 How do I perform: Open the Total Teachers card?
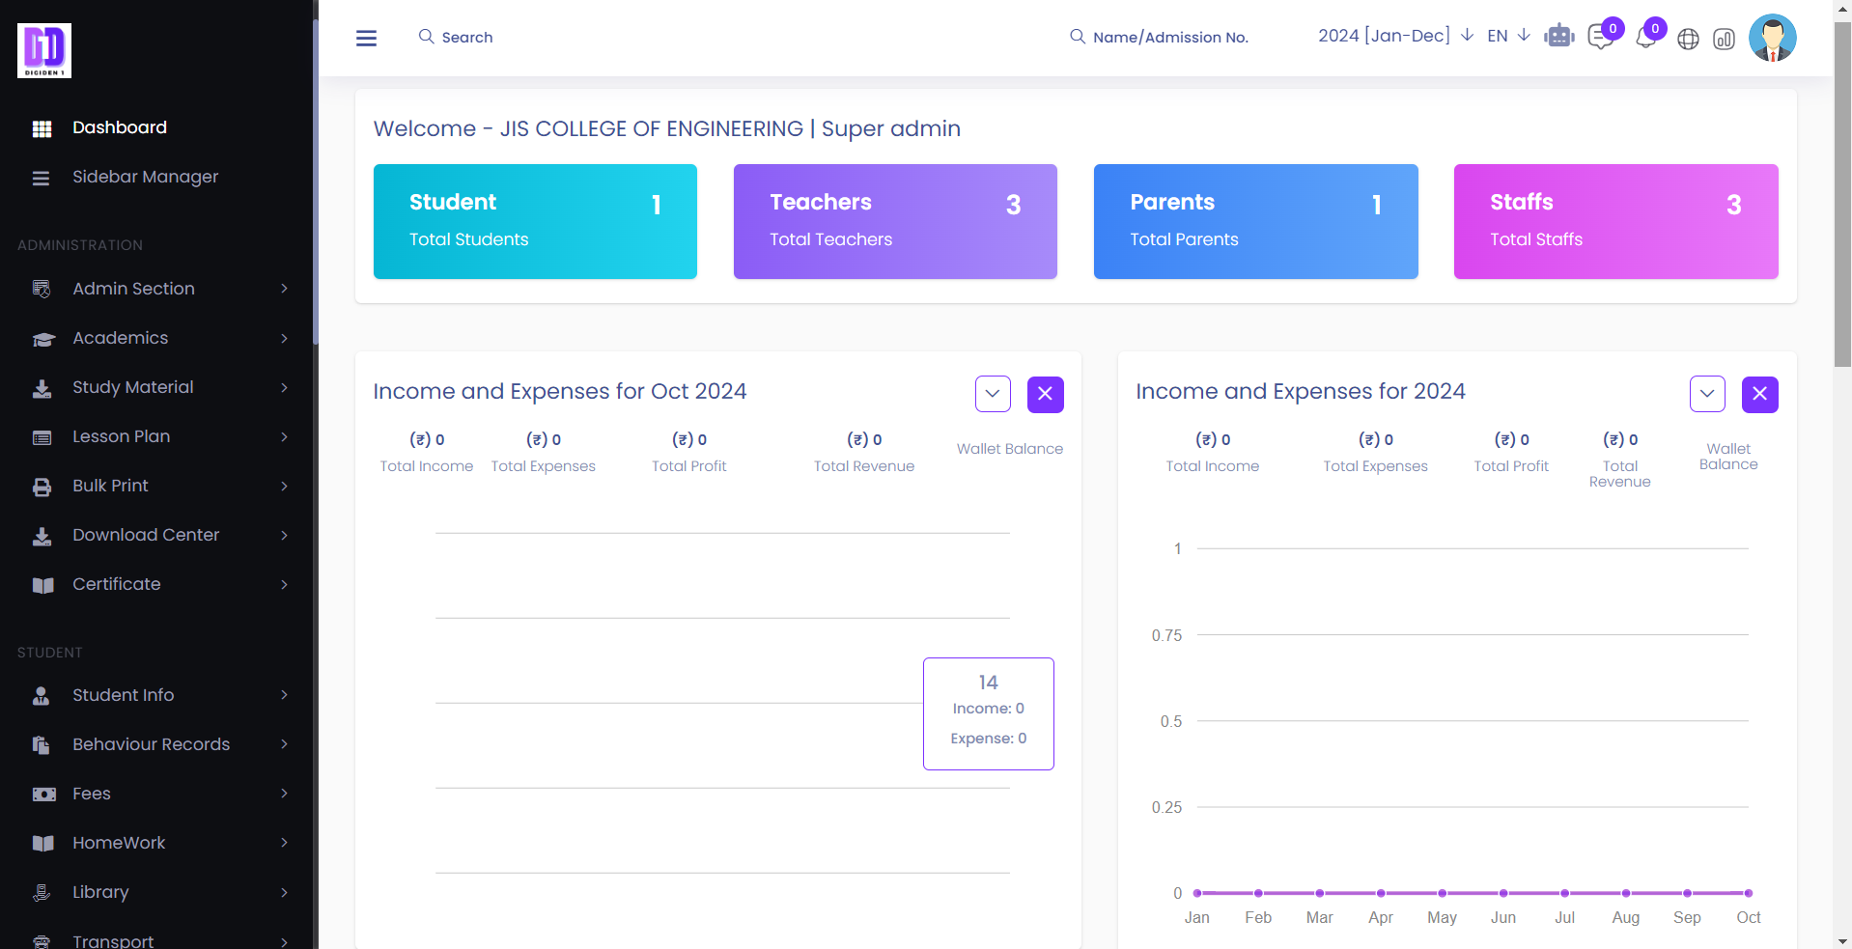click(x=895, y=221)
